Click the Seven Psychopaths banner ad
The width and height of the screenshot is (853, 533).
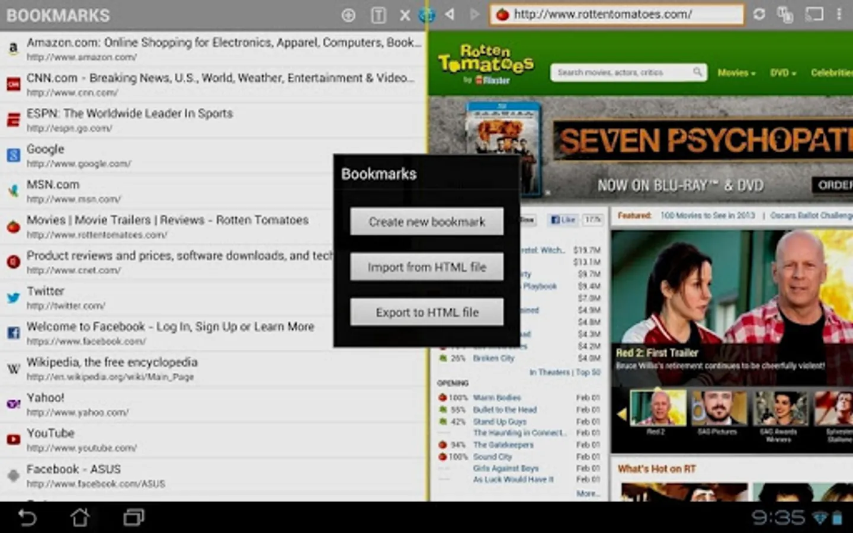tap(641, 150)
